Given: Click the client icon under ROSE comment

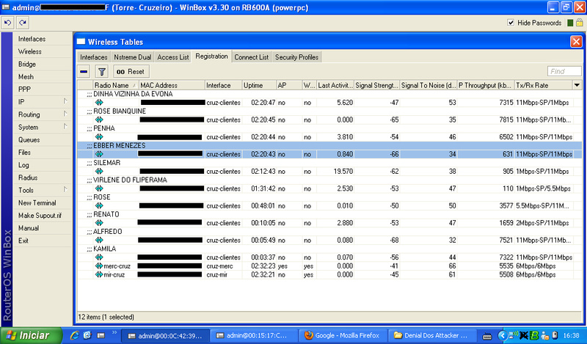Looking at the screenshot, I should click(x=99, y=206).
